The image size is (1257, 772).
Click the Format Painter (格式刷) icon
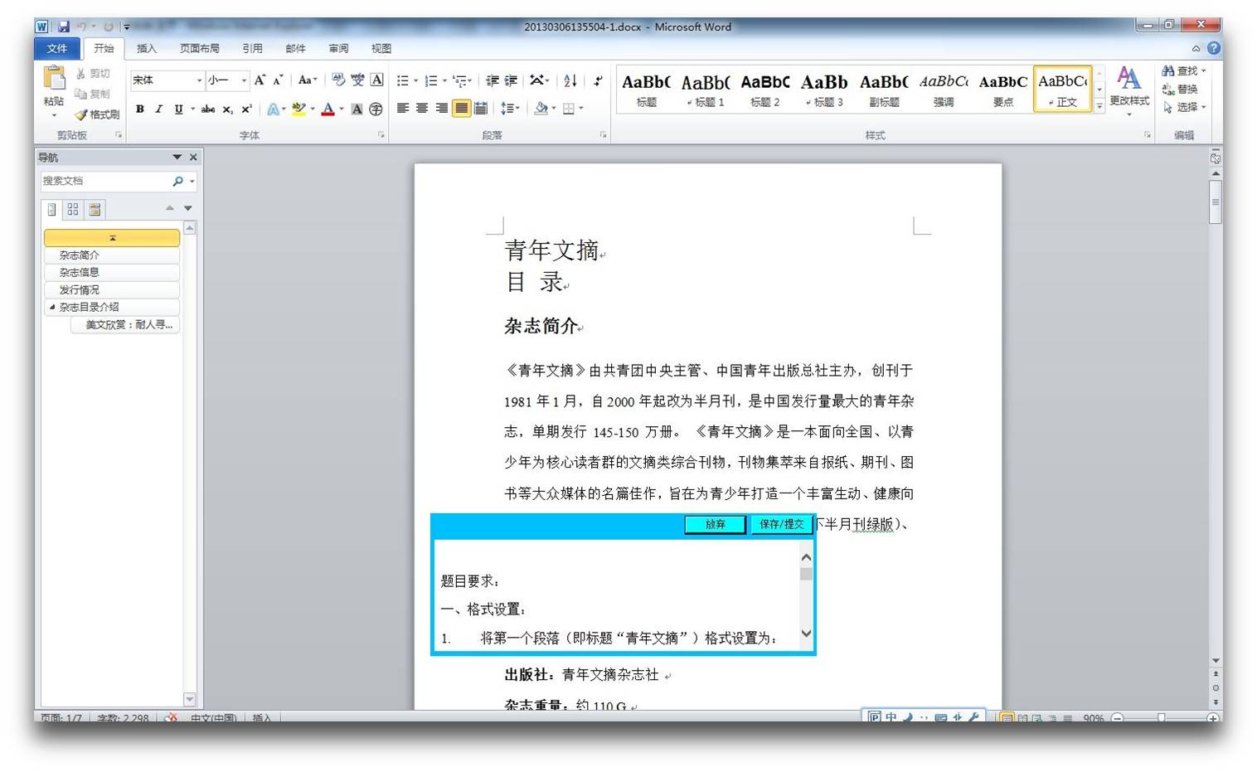click(81, 114)
